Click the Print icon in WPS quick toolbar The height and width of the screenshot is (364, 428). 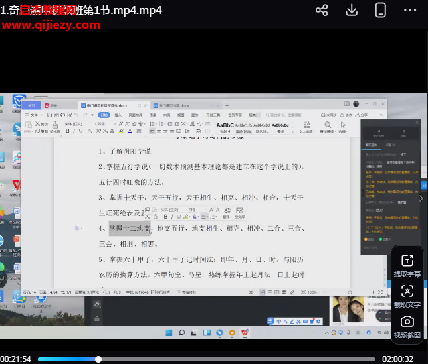pyautogui.click(x=62, y=115)
